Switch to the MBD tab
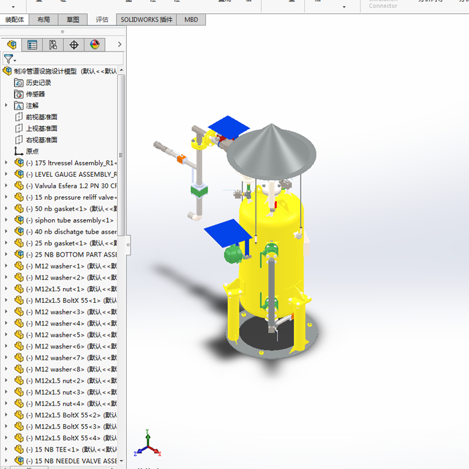The width and height of the screenshot is (469, 469). point(191,19)
